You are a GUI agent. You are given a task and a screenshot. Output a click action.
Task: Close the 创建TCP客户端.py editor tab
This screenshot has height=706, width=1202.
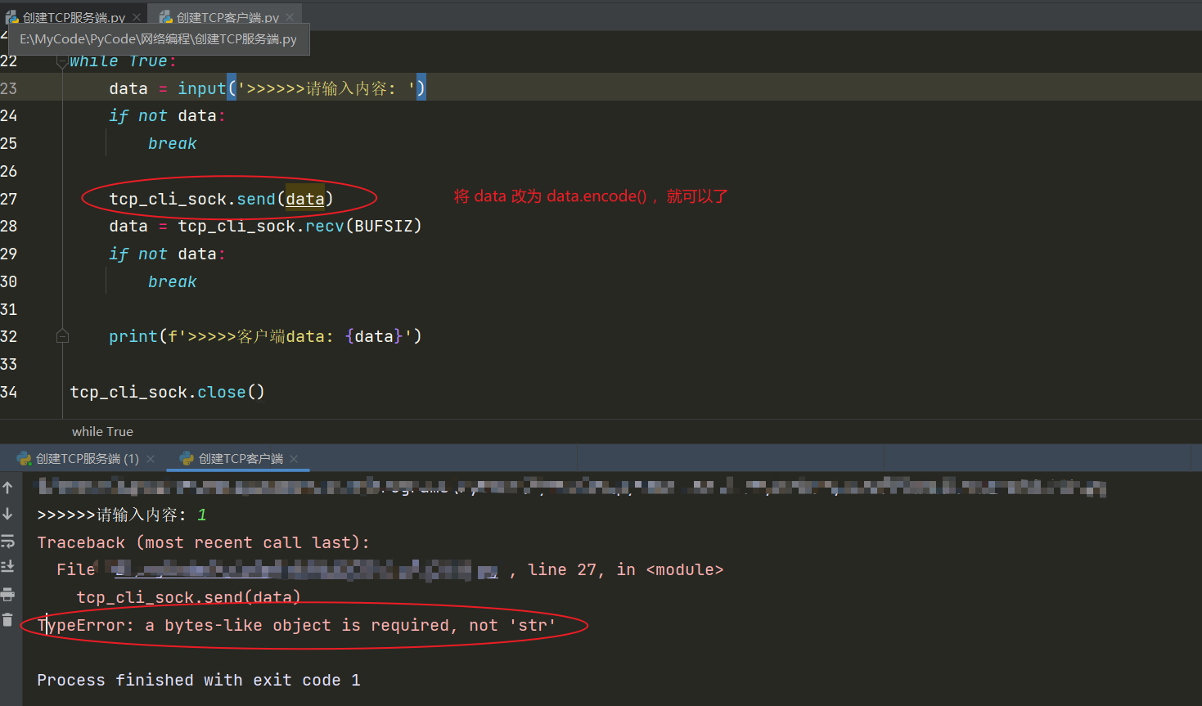point(290,17)
